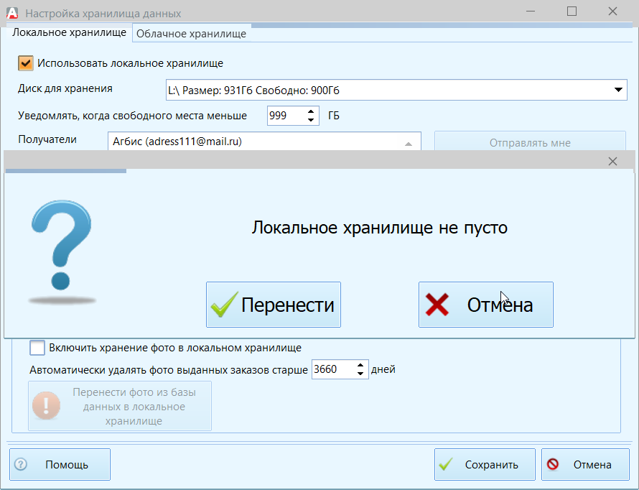Increase free space threshold value
639x490 pixels.
(311, 111)
